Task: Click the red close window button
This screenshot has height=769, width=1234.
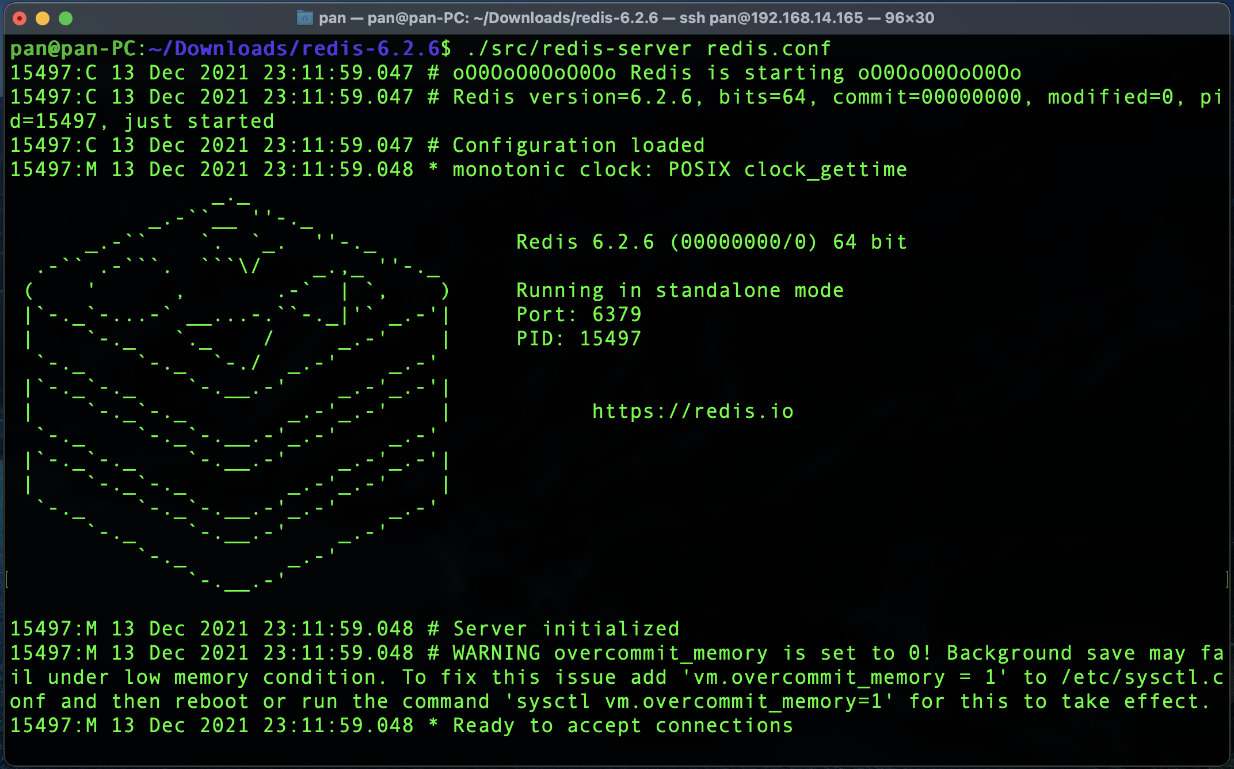Action: (x=20, y=18)
